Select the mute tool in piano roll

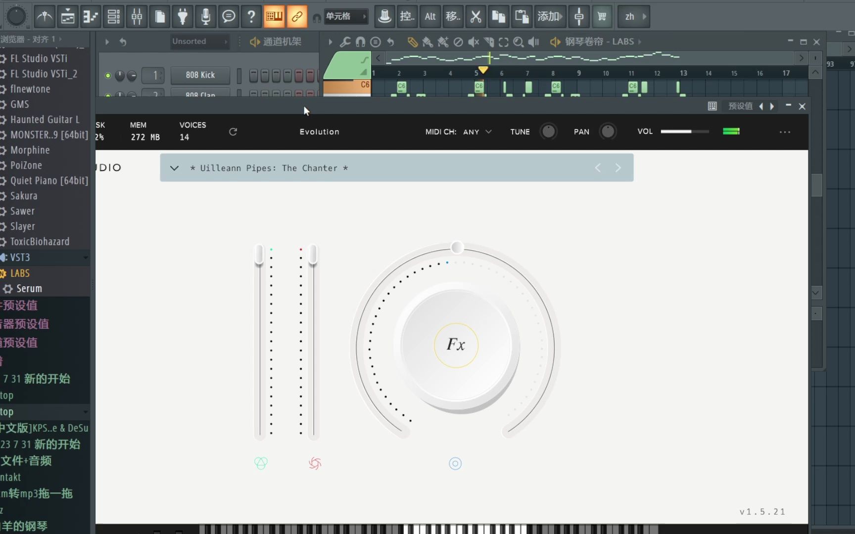pos(474,42)
